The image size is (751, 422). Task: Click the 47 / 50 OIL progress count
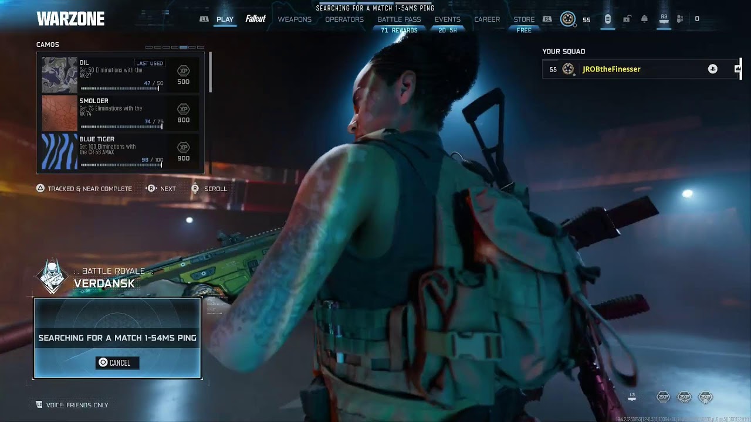pyautogui.click(x=154, y=83)
